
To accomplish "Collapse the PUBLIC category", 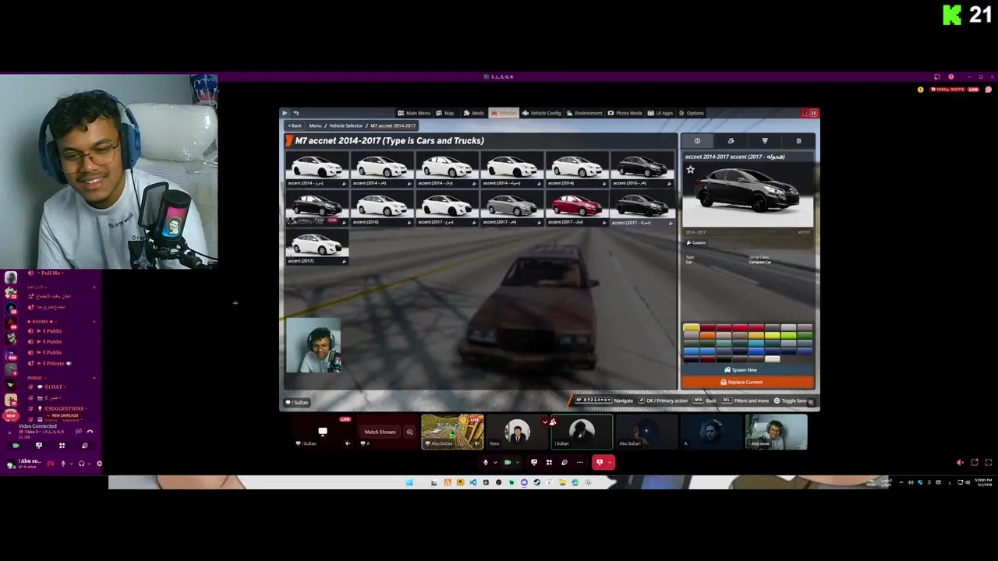I will tap(37, 377).
